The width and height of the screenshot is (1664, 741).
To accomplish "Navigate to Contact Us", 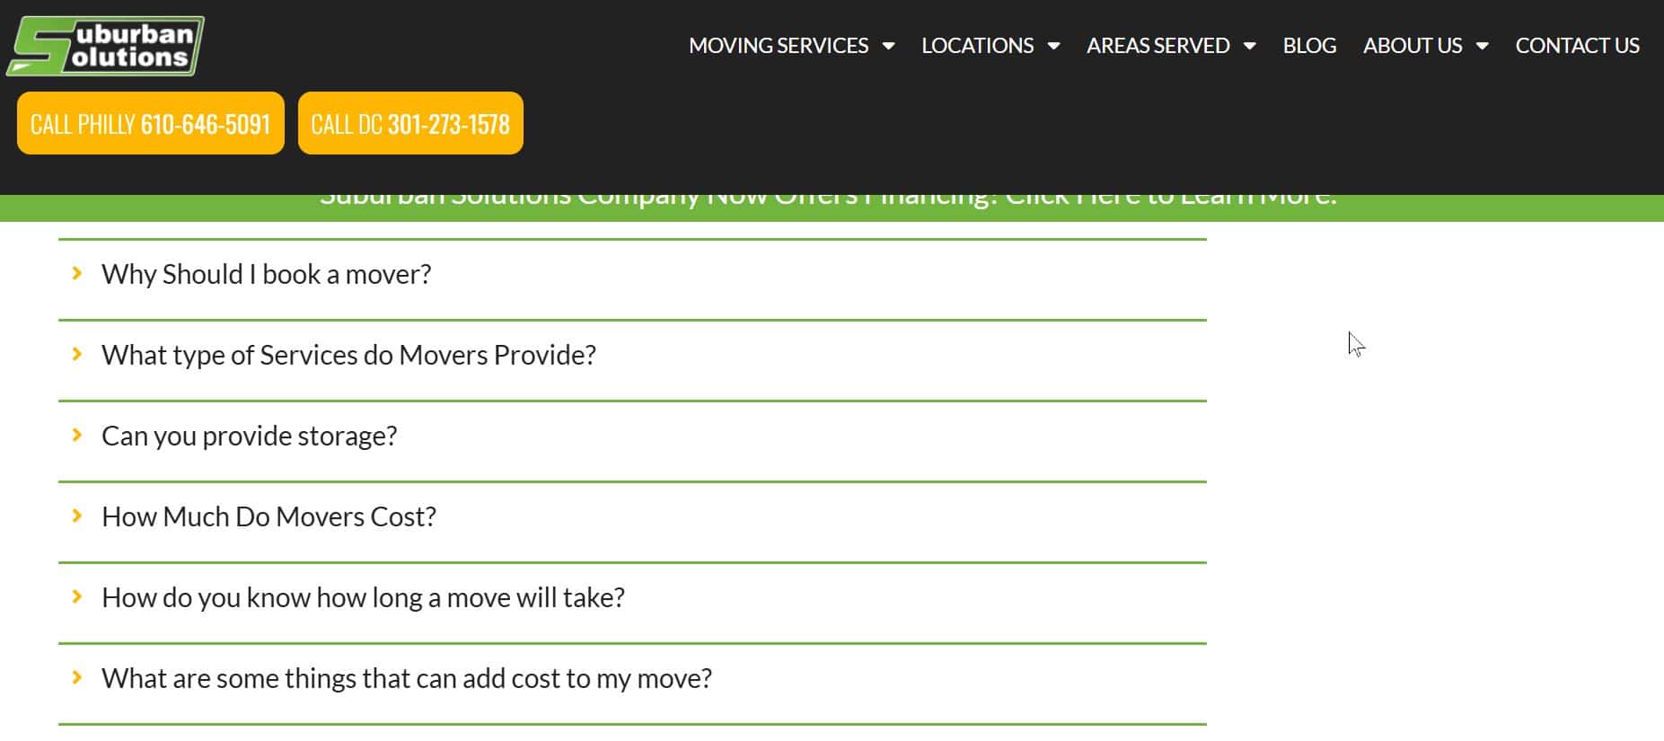I will (x=1577, y=46).
